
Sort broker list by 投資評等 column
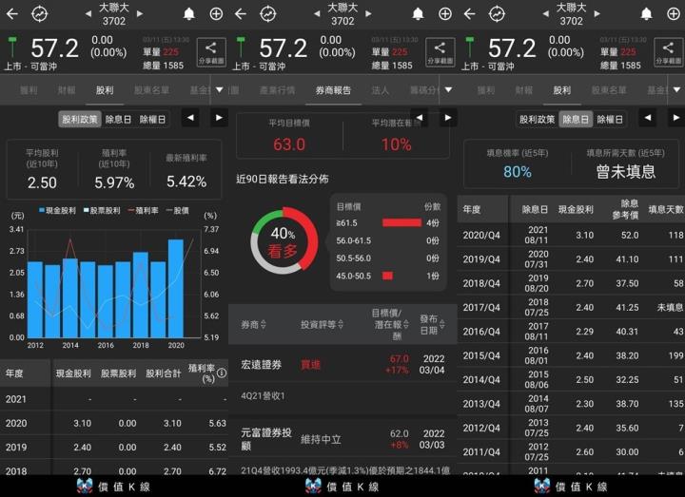pos(322,325)
